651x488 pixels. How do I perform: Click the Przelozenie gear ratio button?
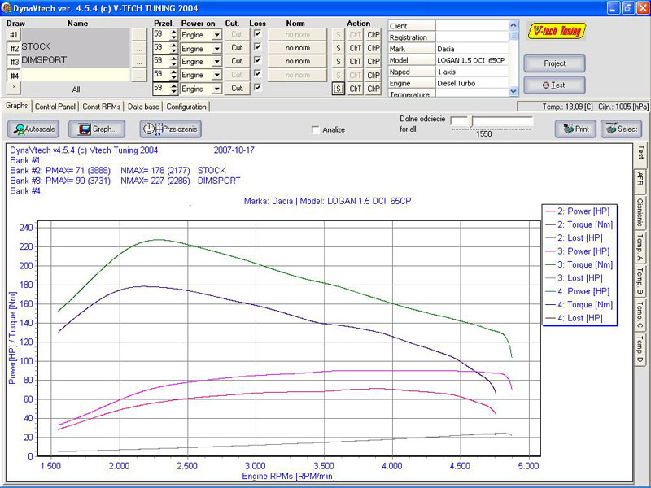tap(170, 129)
